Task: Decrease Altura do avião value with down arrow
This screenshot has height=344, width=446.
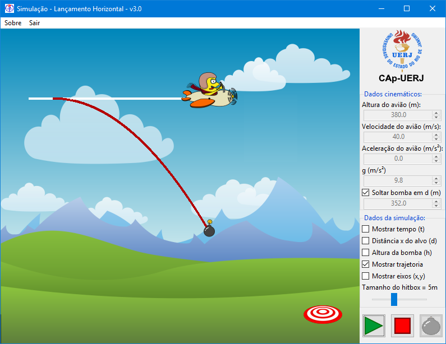Action: click(x=436, y=117)
